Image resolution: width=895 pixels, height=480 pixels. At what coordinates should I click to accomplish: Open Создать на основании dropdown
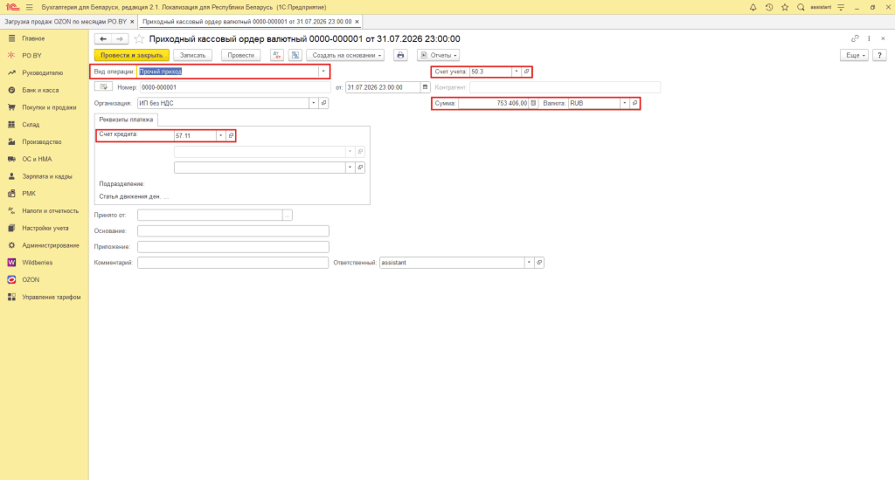click(345, 55)
